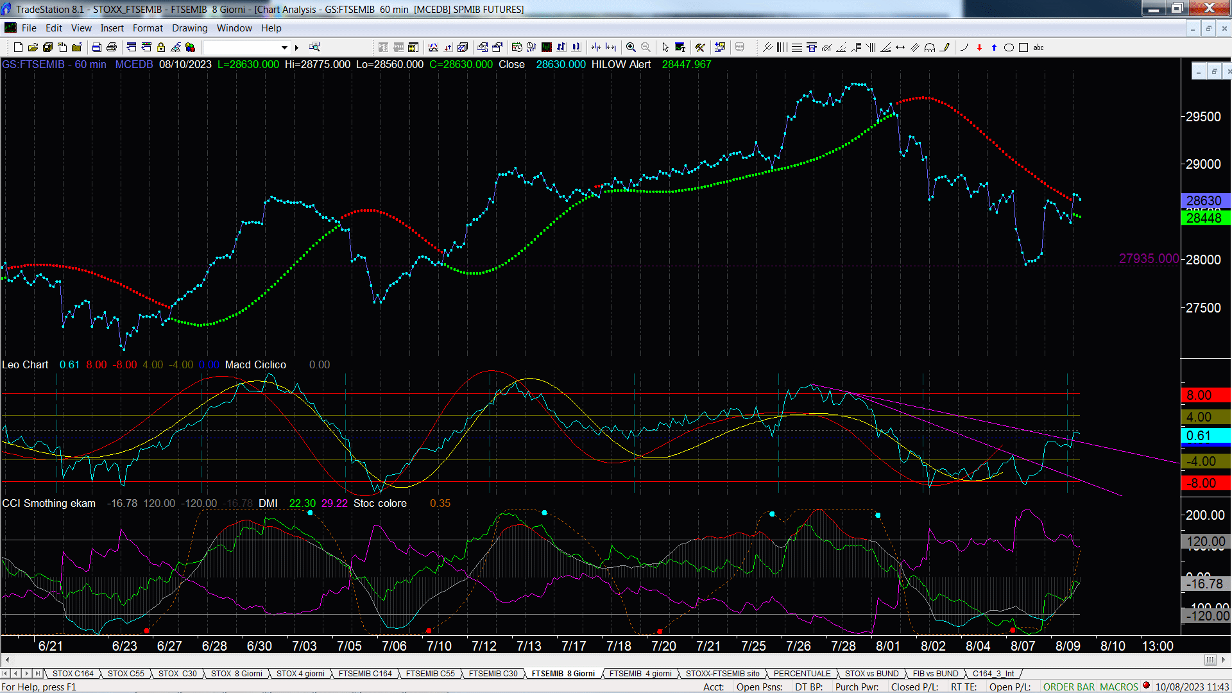
Task: Click the padlock icon
Action: pos(161,47)
